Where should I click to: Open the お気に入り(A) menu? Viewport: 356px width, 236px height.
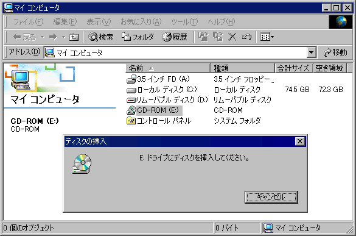click(141, 22)
